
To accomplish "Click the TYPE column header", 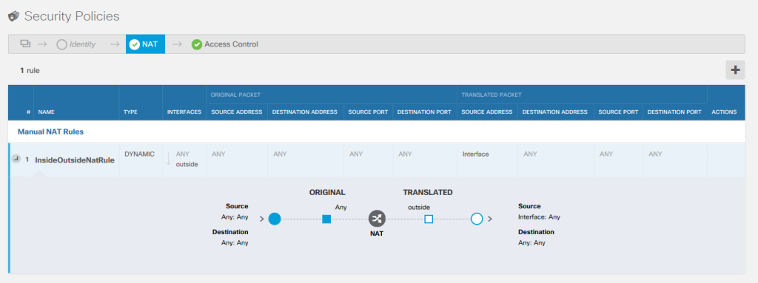I will (130, 112).
